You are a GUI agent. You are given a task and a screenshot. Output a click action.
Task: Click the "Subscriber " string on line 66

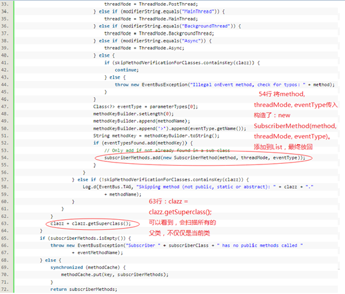point(143,245)
